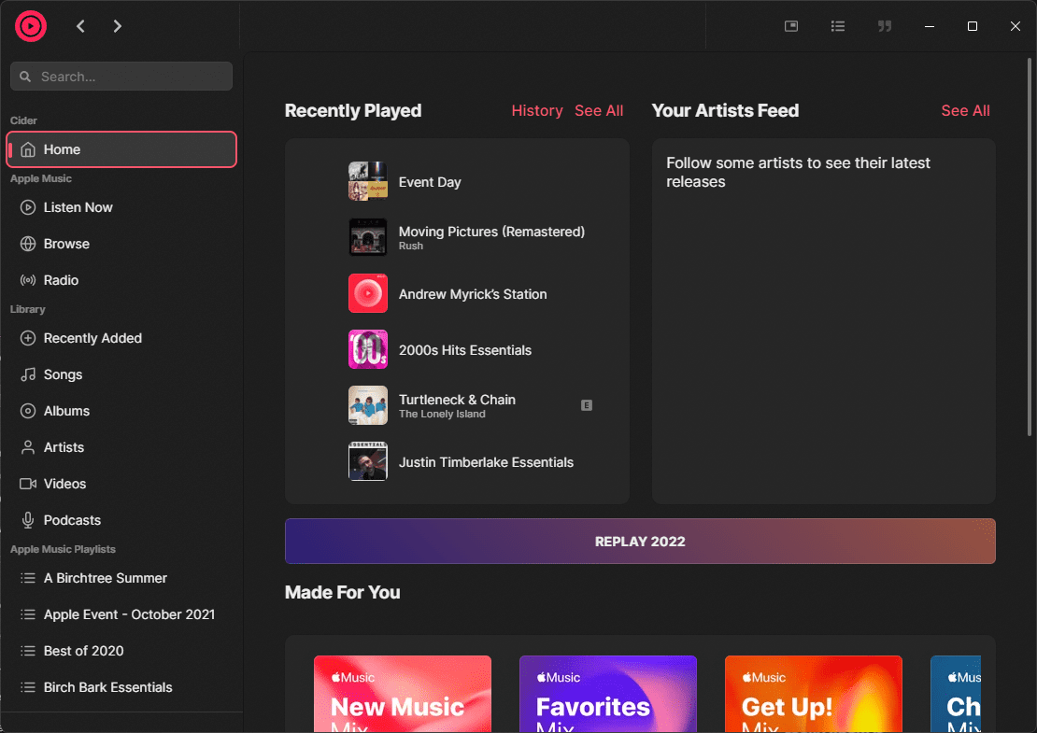Click the Browse globe icon
Image resolution: width=1037 pixels, height=733 pixels.
(x=28, y=244)
